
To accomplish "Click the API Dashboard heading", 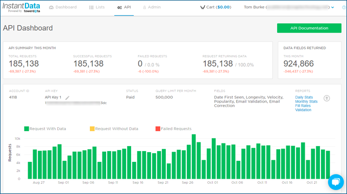I will 28,28.
